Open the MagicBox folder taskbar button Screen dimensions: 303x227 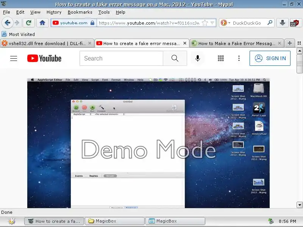point(115,221)
